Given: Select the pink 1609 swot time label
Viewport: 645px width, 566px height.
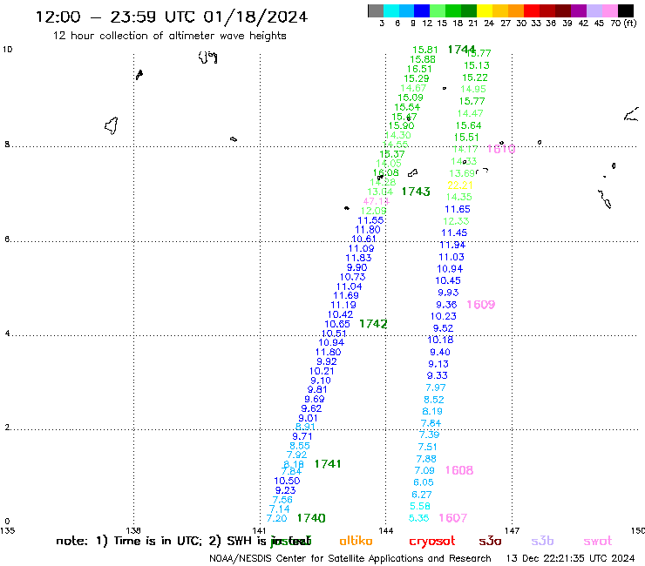Looking at the screenshot, I should pyautogui.click(x=481, y=305).
